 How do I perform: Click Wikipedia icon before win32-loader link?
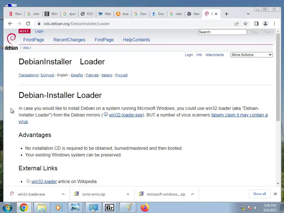(28, 181)
